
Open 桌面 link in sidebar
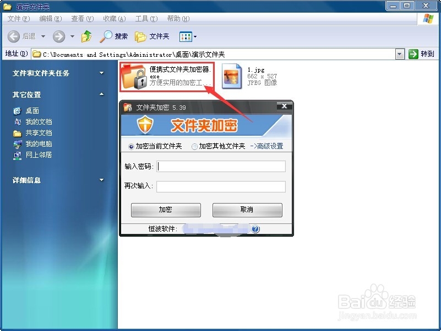tap(32, 111)
